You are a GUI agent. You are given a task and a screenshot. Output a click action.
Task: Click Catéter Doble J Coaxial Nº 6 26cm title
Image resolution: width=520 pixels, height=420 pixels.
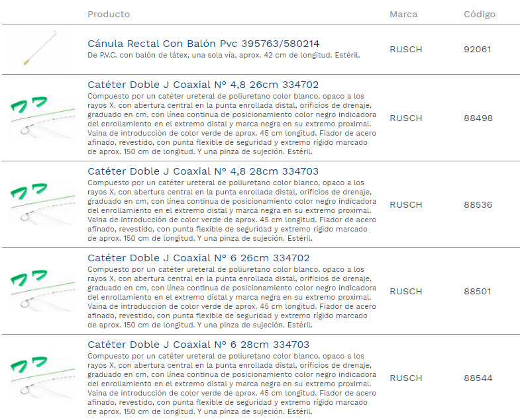[198, 258]
